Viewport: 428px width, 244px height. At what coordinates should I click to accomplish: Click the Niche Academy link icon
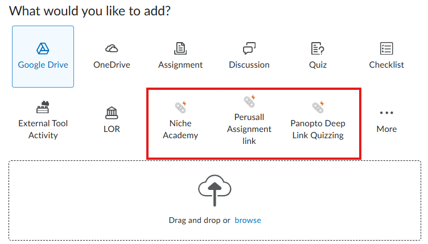click(x=180, y=107)
